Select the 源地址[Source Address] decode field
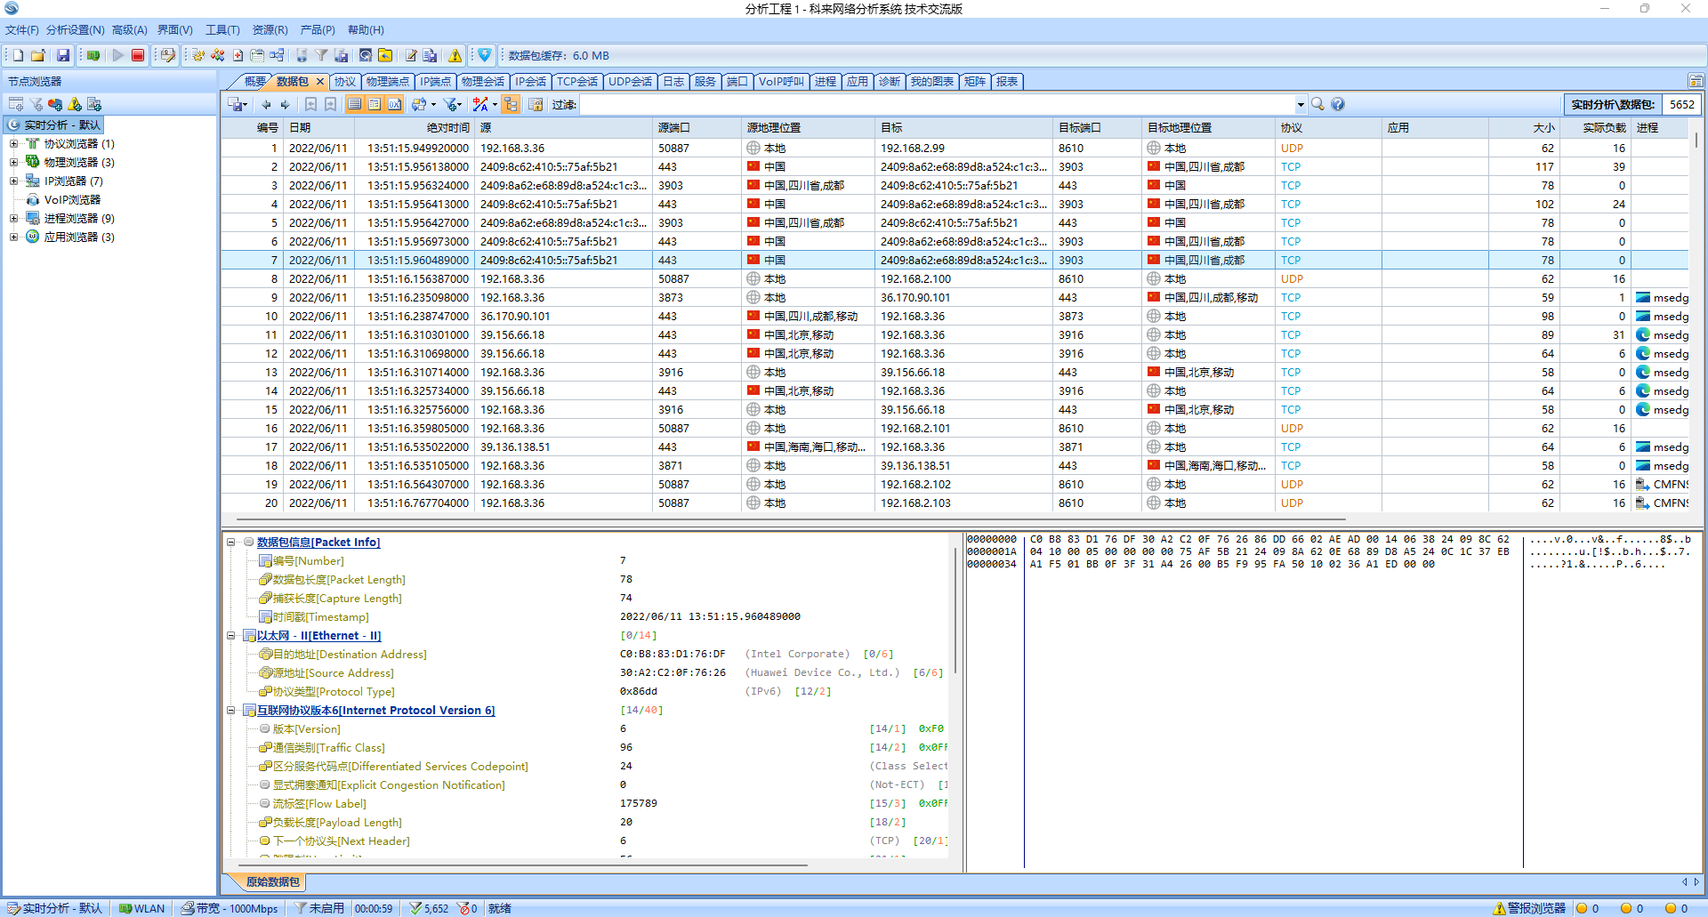 click(x=333, y=672)
